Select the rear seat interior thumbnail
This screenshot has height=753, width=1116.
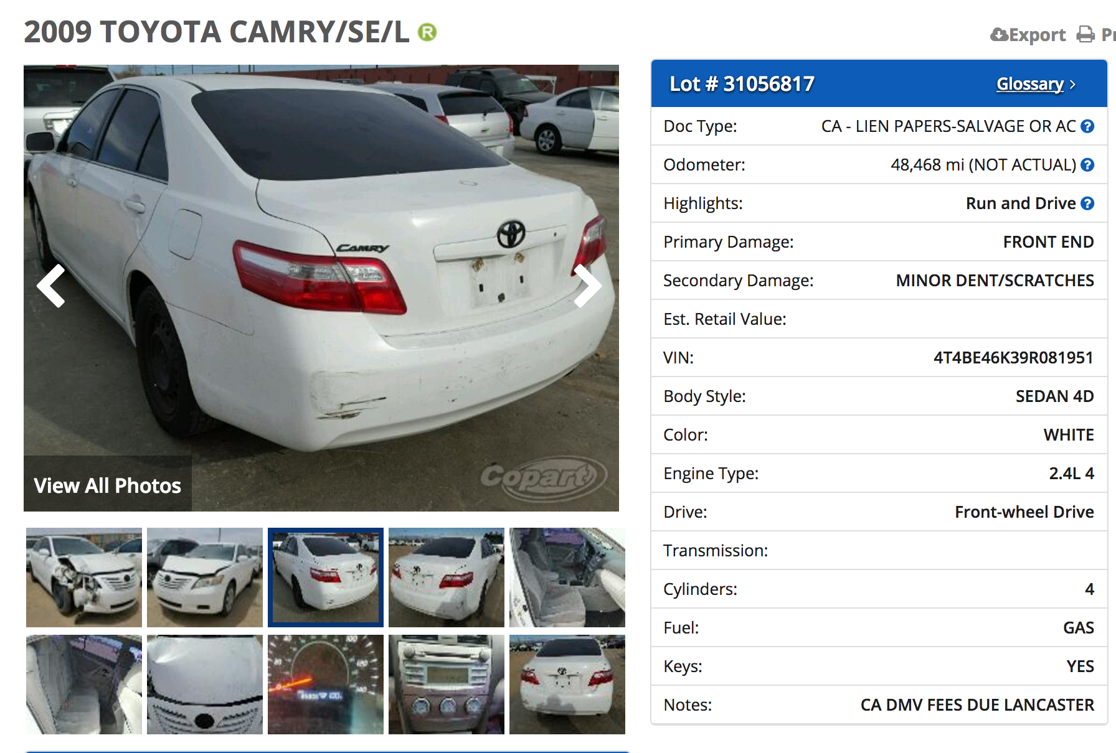[84, 685]
